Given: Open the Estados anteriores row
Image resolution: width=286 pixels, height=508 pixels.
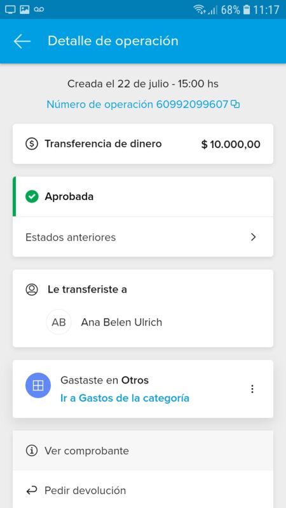Looking at the screenshot, I should pyautogui.click(x=142, y=237).
